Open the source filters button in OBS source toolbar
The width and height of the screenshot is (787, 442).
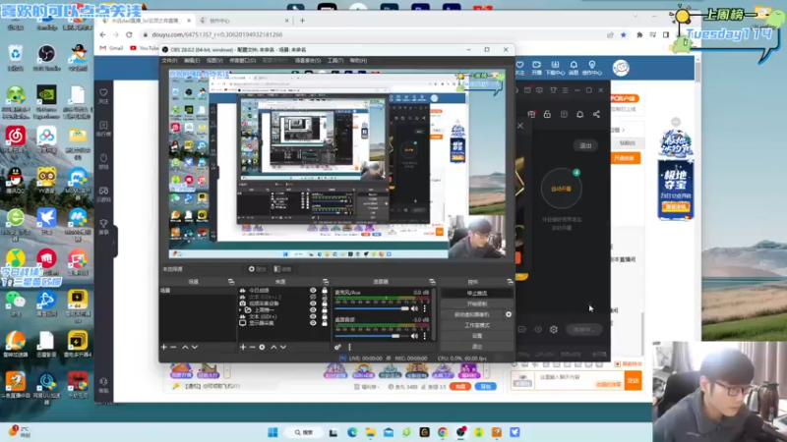(x=282, y=269)
